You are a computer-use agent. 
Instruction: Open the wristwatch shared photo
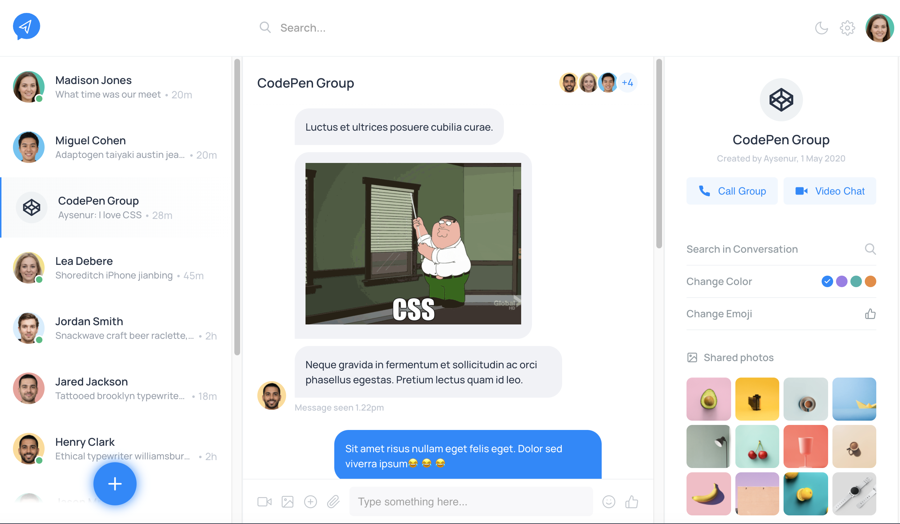pyautogui.click(x=854, y=494)
